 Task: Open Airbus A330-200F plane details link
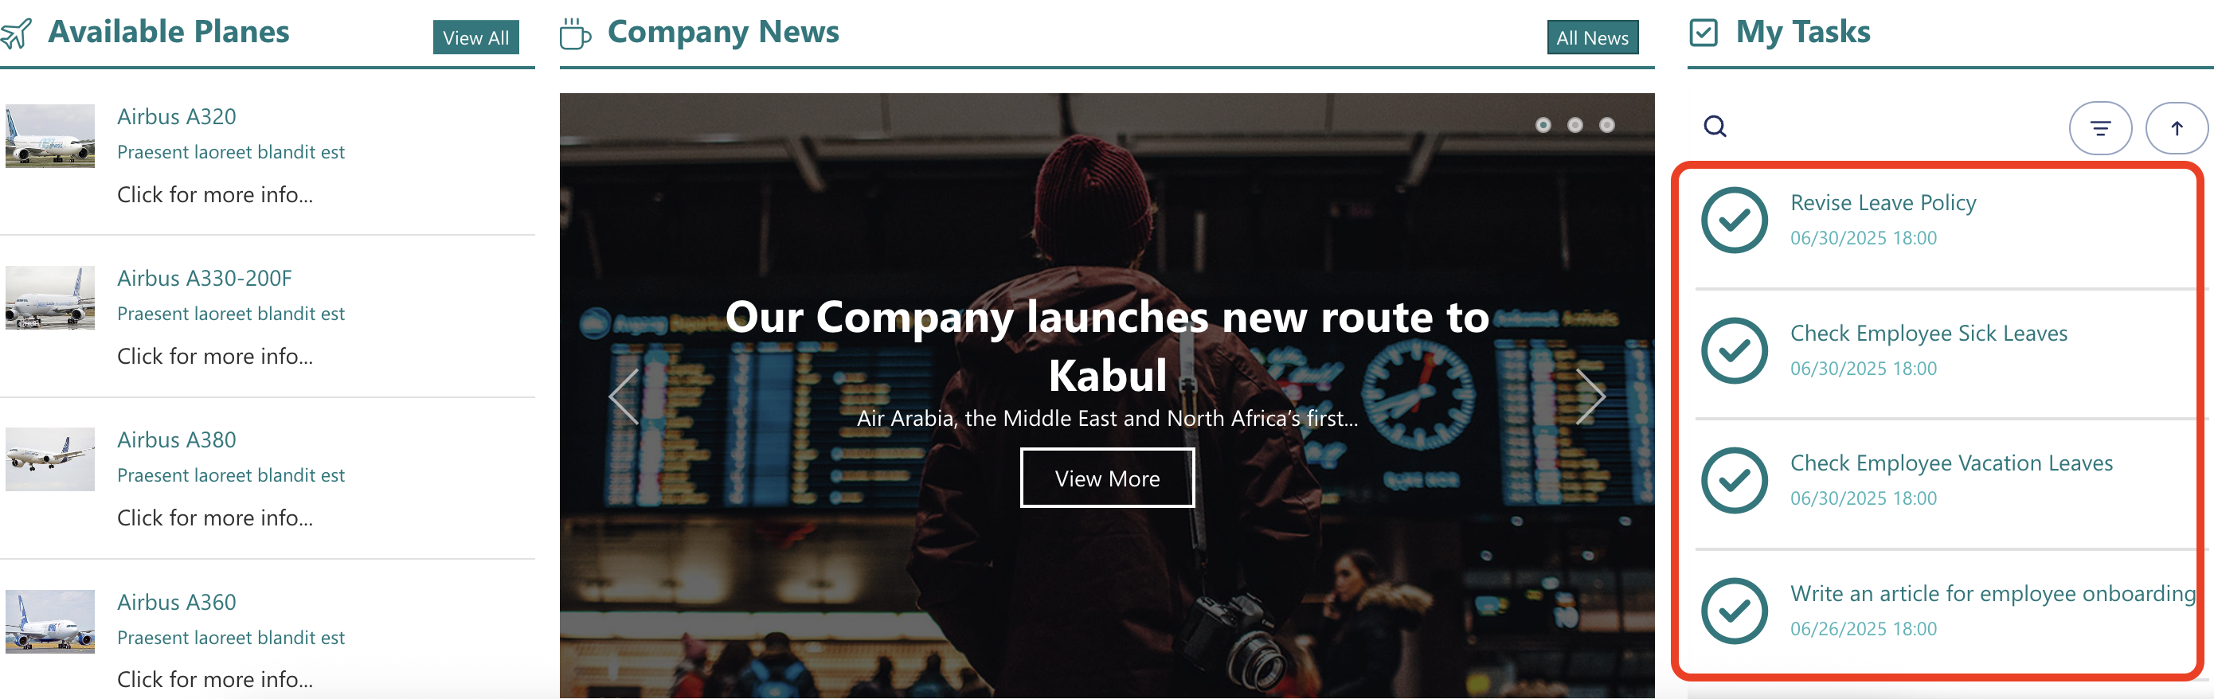[x=205, y=278]
